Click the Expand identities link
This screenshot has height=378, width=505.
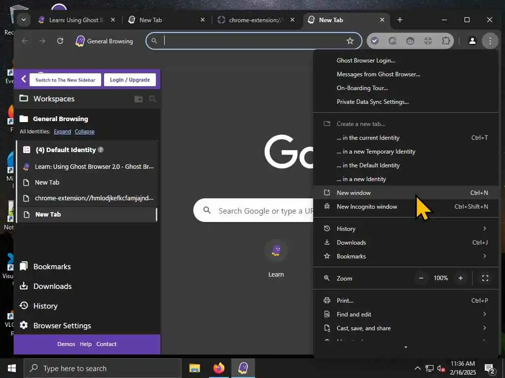coord(62,131)
